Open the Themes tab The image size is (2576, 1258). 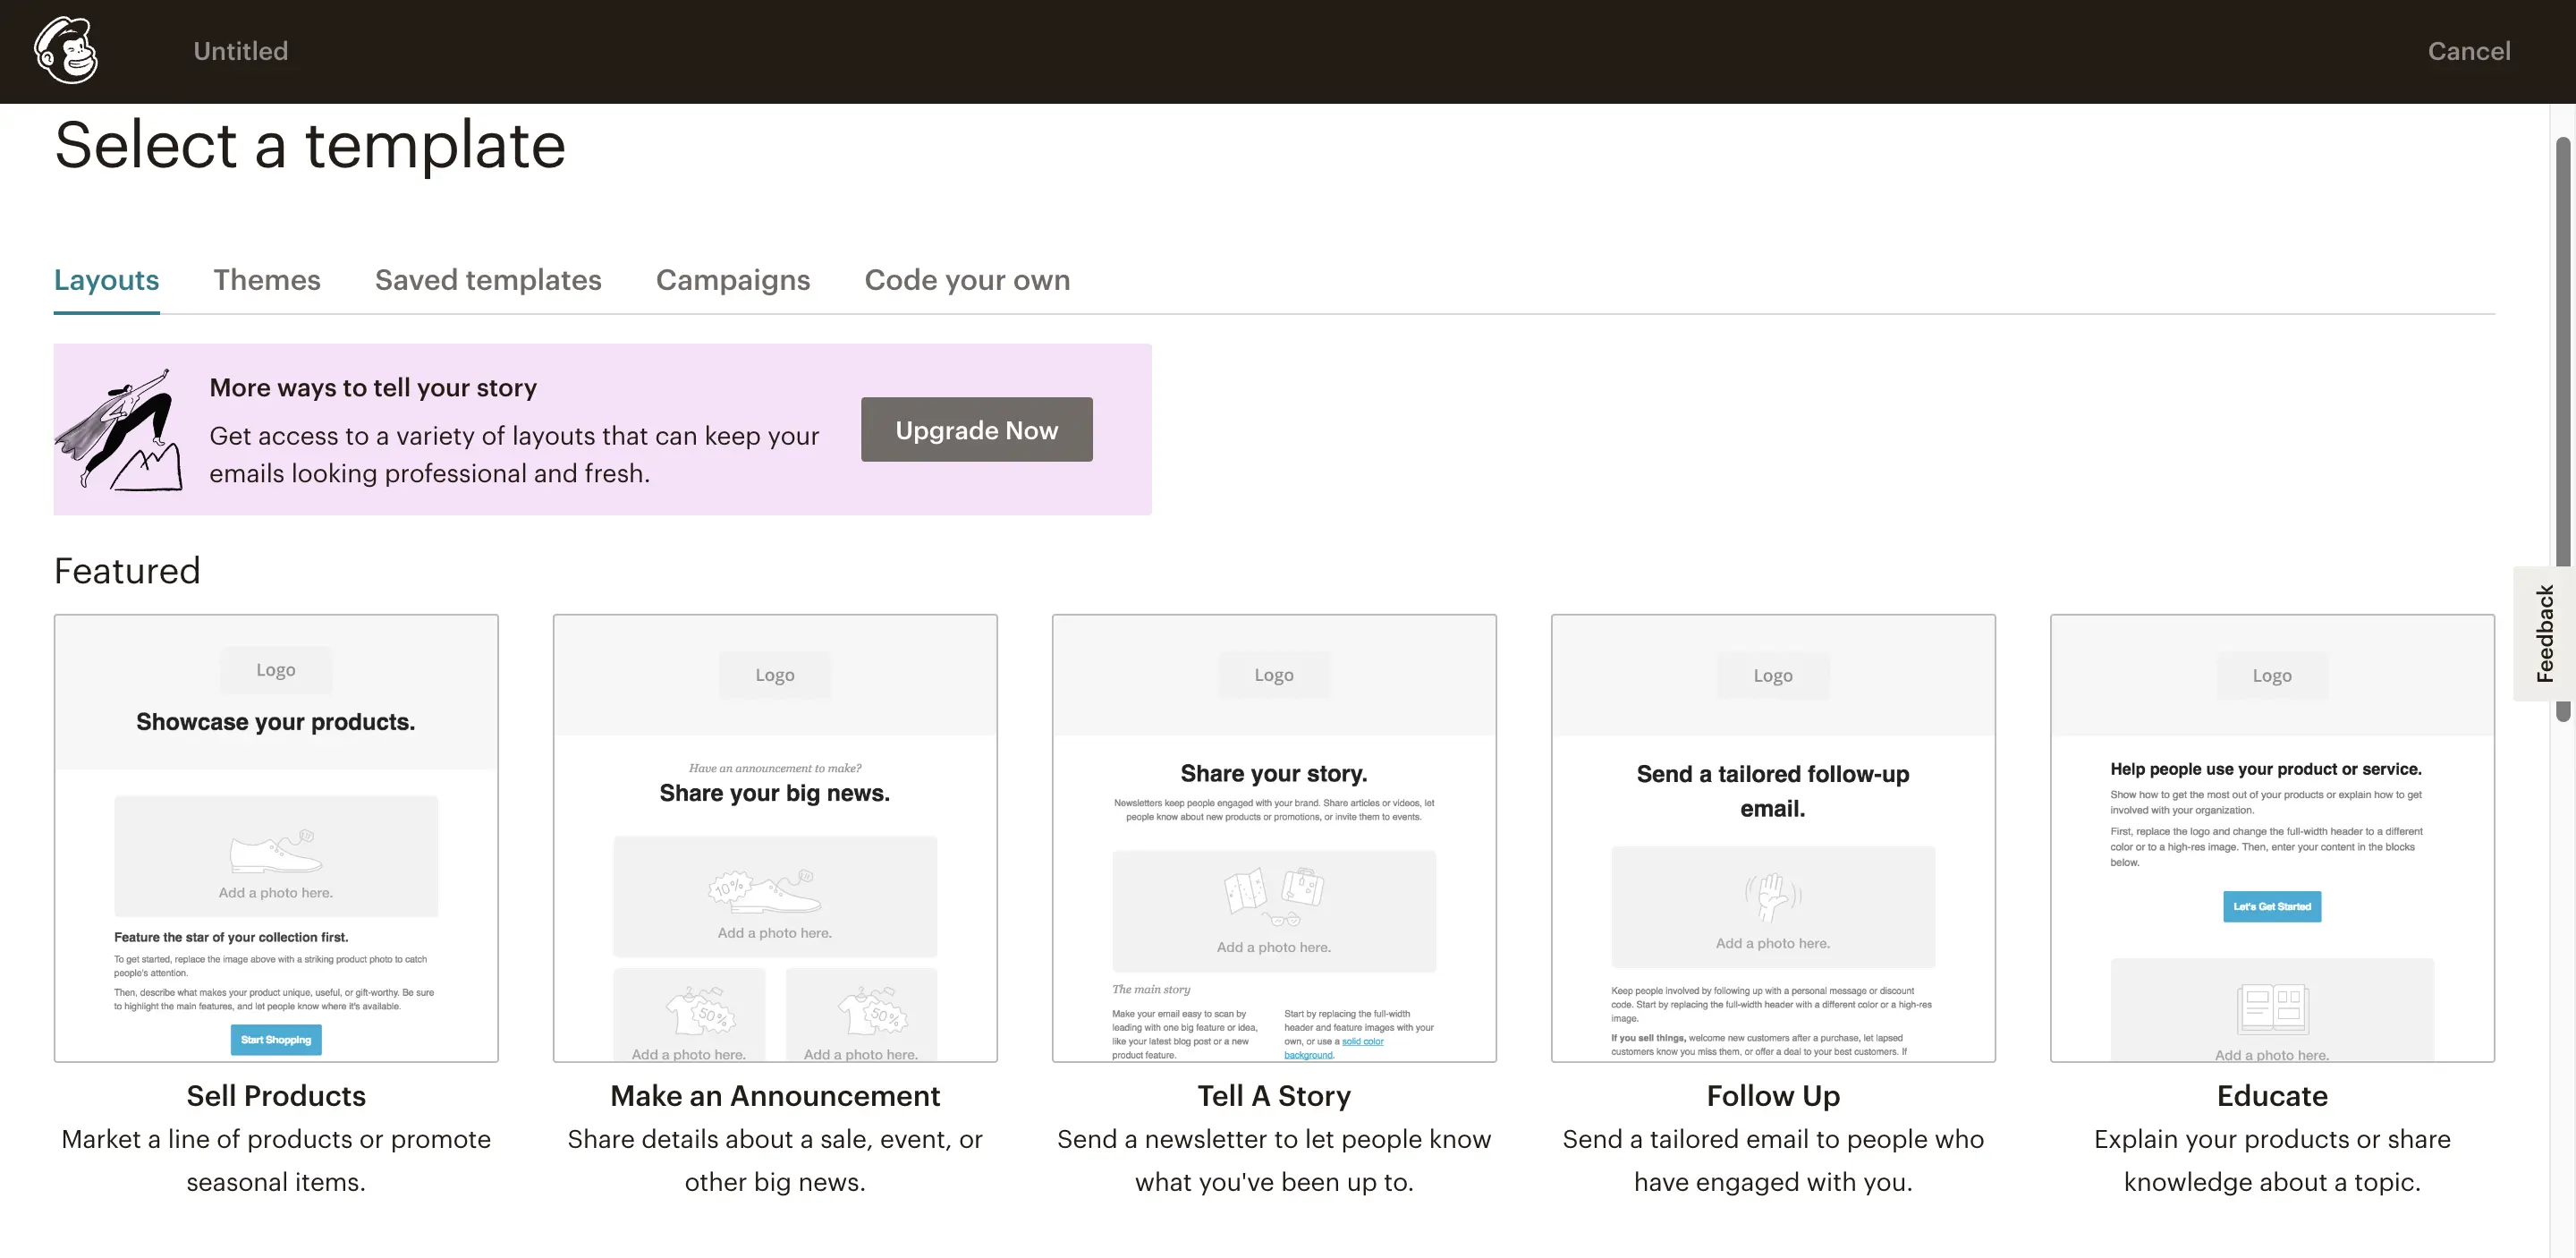266,280
